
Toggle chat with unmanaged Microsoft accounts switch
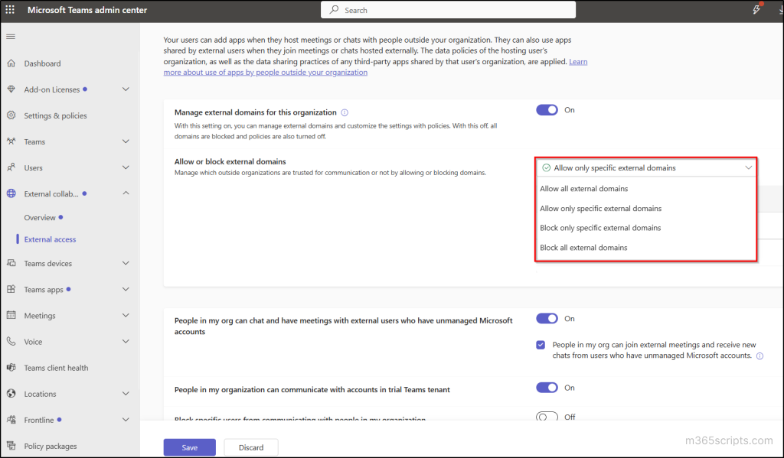pyautogui.click(x=547, y=319)
